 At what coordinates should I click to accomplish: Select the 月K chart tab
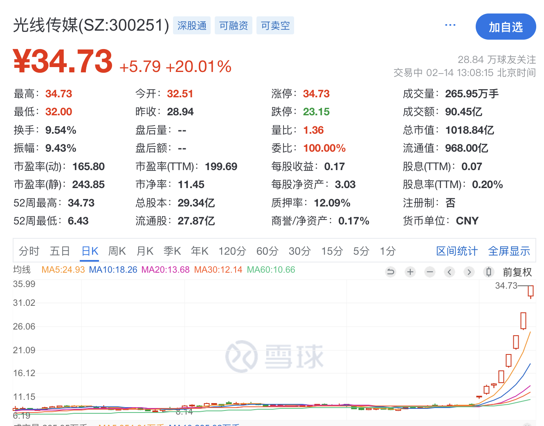point(145,251)
